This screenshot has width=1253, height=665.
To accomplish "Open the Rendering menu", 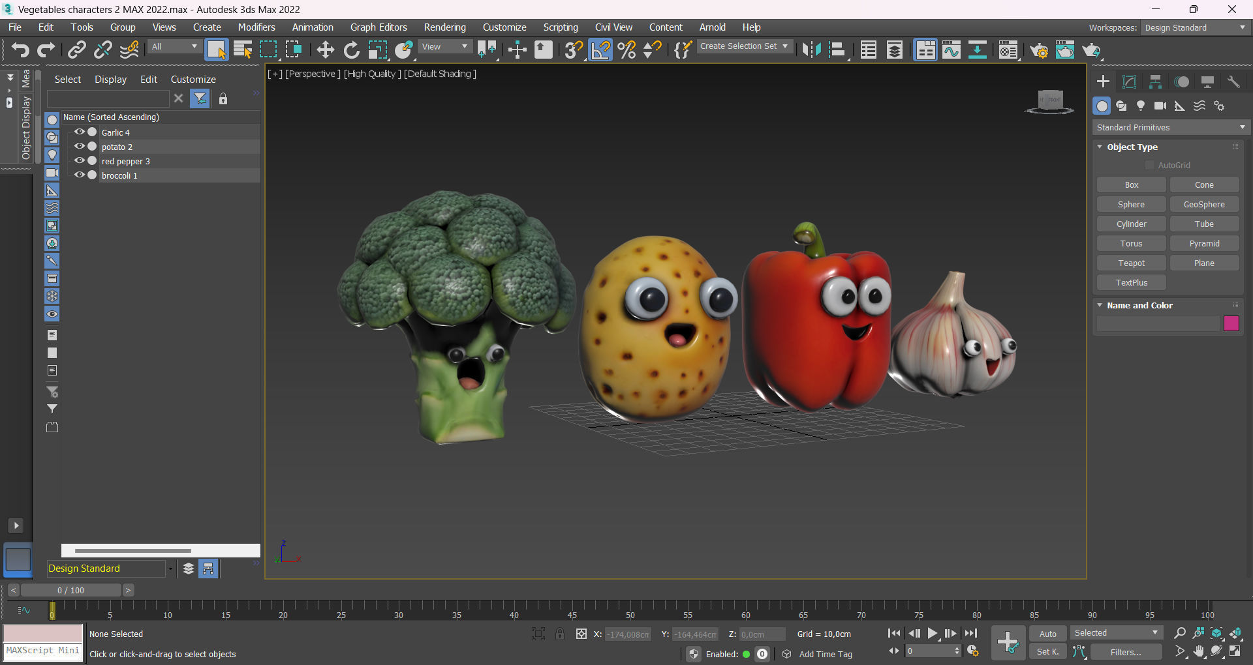I will (x=445, y=27).
